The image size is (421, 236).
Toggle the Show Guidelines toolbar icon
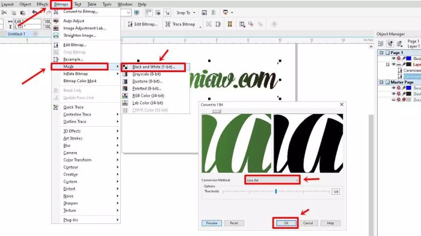167,13
